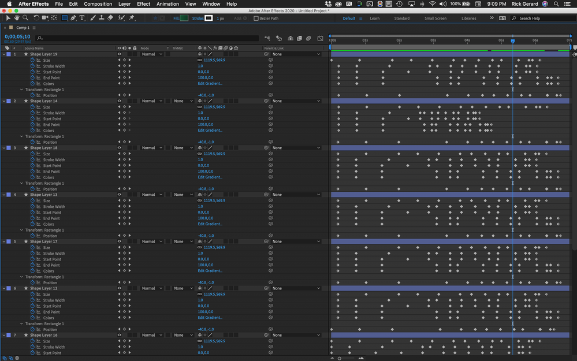Screen dimensions: 577x361
Task: Switch to the Small Screen workspace
Action: [435, 18]
